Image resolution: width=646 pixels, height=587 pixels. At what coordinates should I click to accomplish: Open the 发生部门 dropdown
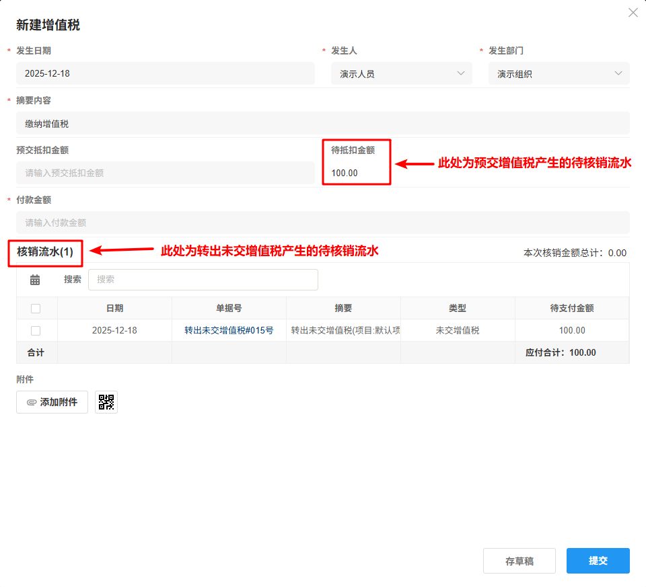tap(559, 73)
